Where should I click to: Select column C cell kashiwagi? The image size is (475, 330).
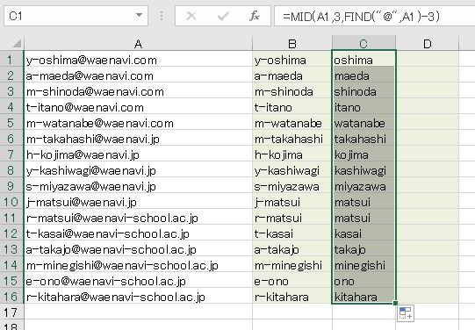coord(363,170)
